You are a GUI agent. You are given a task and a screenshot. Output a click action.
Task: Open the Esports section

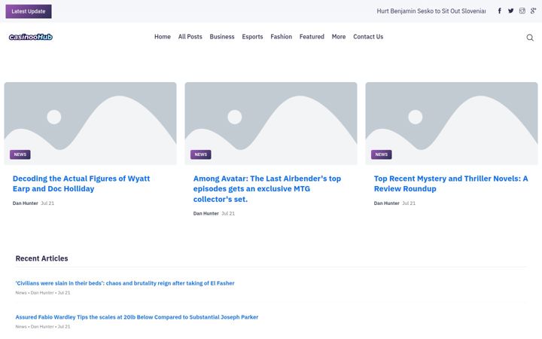click(x=252, y=37)
